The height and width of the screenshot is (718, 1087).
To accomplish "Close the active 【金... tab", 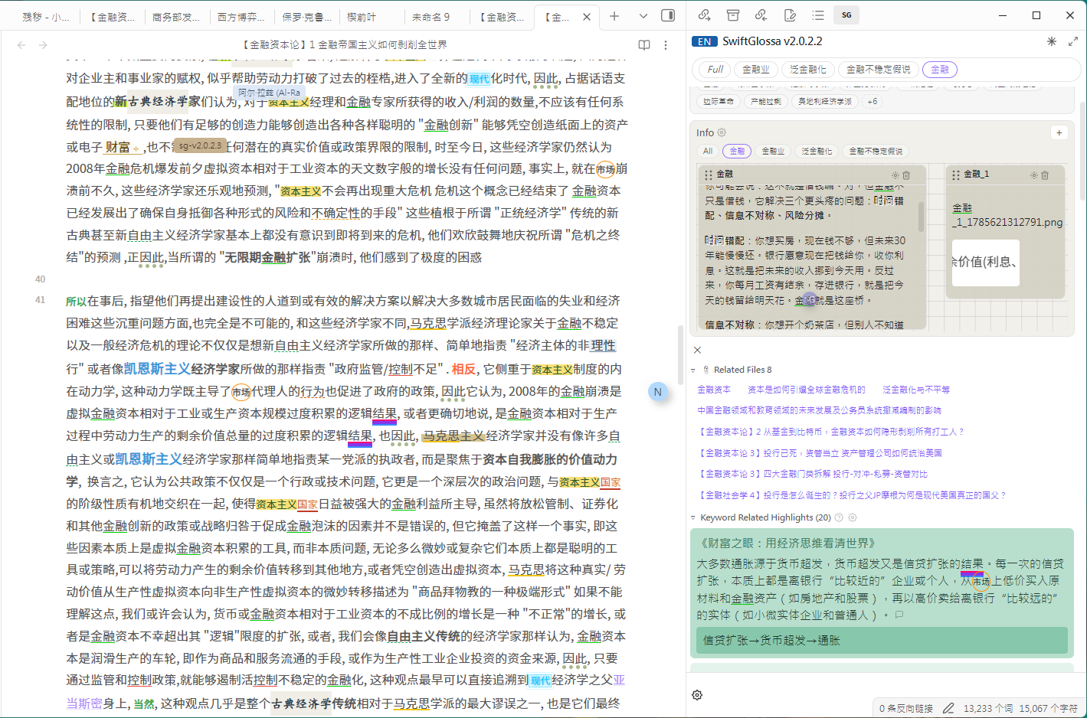I will (x=587, y=16).
